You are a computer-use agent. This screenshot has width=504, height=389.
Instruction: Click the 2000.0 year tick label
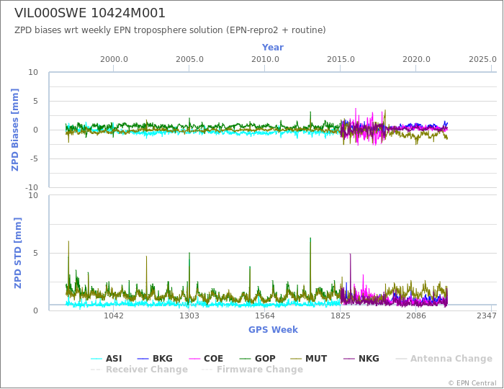114,60
